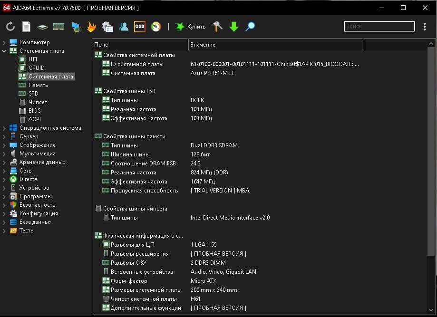
Task: Open the Report page icon
Action: click(26, 27)
